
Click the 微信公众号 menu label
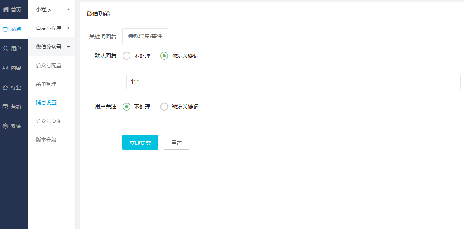(x=49, y=47)
